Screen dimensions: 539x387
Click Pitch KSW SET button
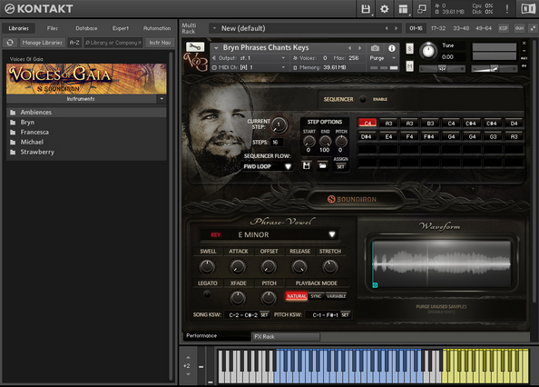click(x=346, y=314)
